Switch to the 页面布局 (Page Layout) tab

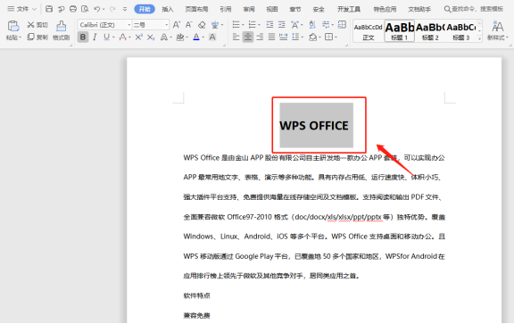tap(196, 9)
